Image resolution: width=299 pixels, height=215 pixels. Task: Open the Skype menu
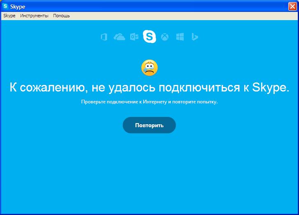click(x=9, y=16)
